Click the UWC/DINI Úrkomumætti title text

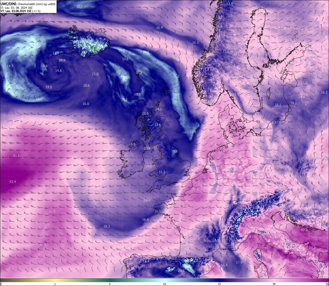(x=28, y=4)
